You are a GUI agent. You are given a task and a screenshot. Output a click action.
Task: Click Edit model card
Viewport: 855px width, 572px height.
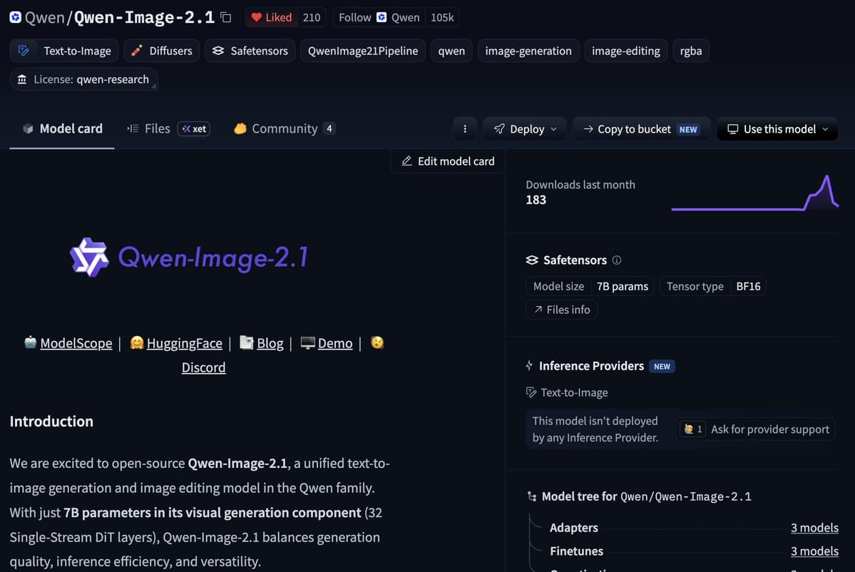click(x=448, y=161)
